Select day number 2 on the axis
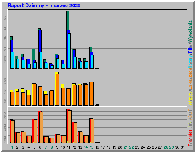195x152 pixels. tap(17, 147)
